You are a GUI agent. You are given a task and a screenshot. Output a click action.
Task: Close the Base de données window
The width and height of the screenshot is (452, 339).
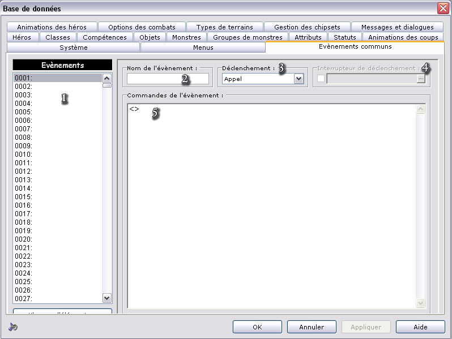pyautogui.click(x=442, y=8)
